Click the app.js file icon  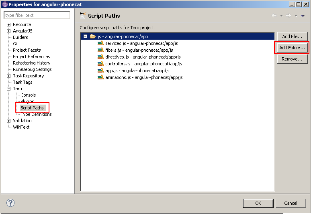click(101, 71)
